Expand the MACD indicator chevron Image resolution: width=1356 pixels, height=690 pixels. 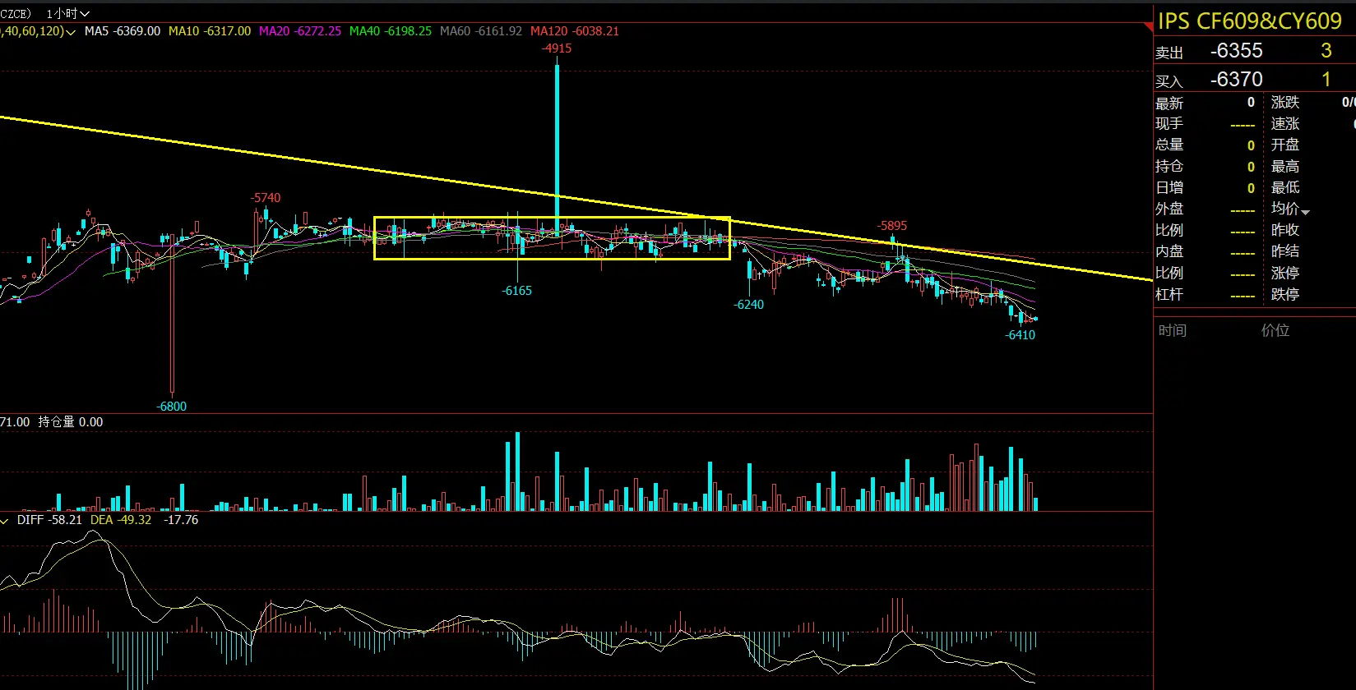[x=4, y=521]
